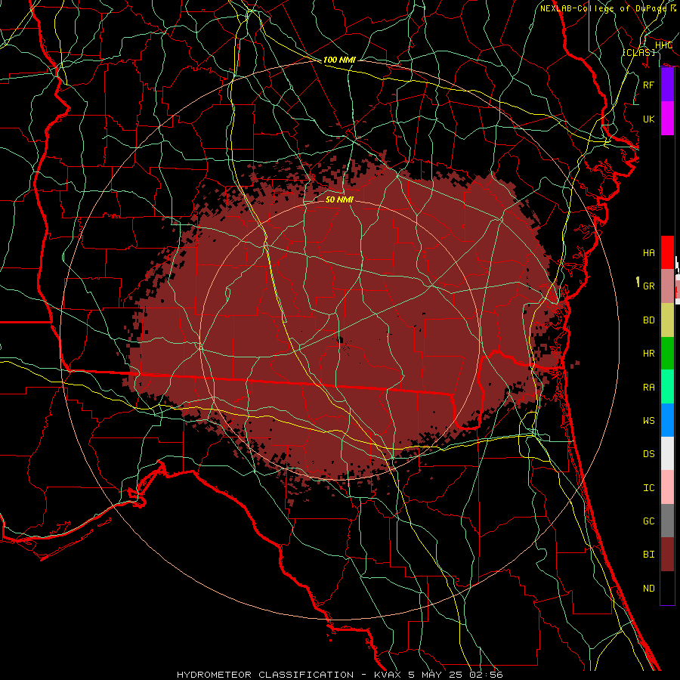680x680 pixels.
Task: Click the '100 NMI' range ring label
Action: tap(339, 60)
